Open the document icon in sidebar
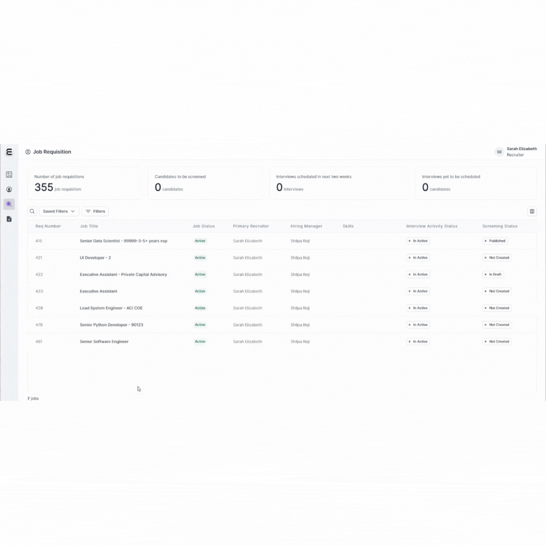 (x=9, y=219)
